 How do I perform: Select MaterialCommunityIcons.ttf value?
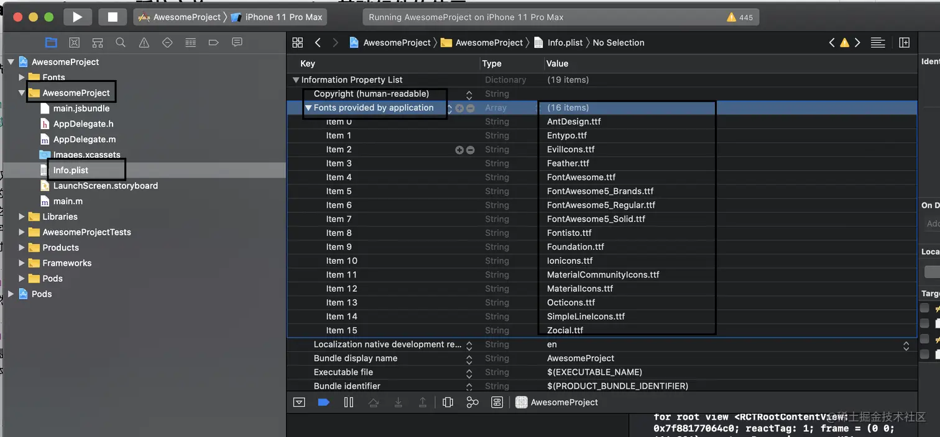click(x=603, y=274)
